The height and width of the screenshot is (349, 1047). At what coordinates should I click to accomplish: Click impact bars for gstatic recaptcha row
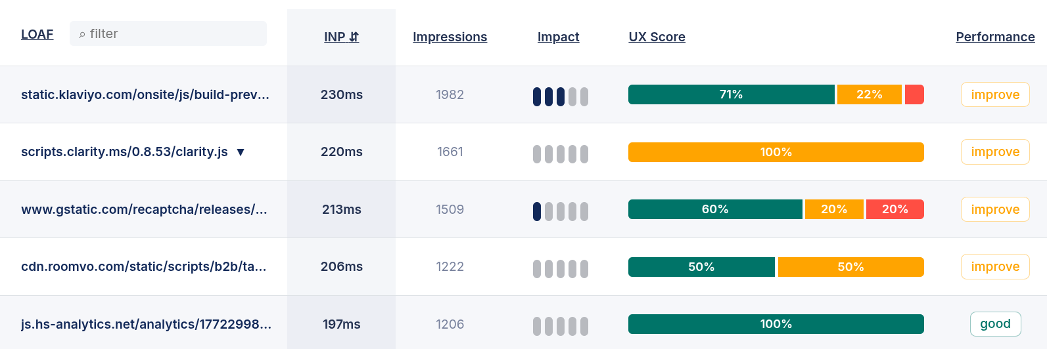point(560,211)
